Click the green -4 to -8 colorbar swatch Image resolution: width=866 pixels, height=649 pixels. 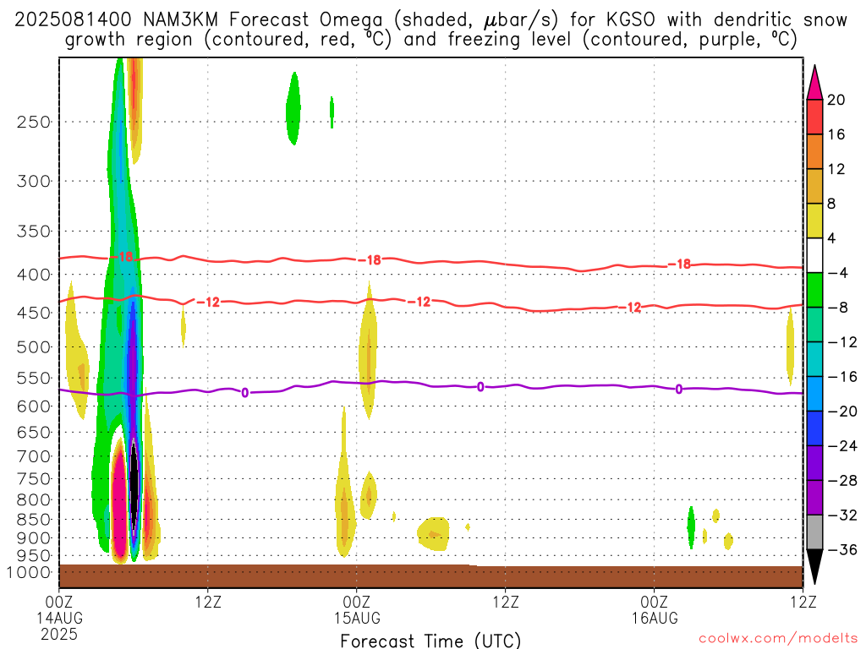click(814, 291)
